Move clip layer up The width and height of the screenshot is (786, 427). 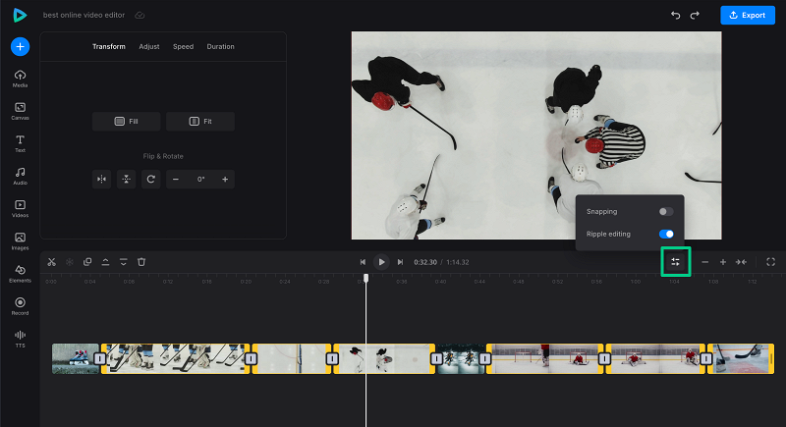[105, 262]
